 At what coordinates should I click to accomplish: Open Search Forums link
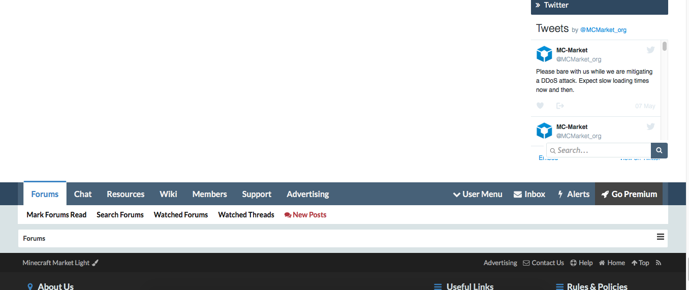pyautogui.click(x=120, y=215)
